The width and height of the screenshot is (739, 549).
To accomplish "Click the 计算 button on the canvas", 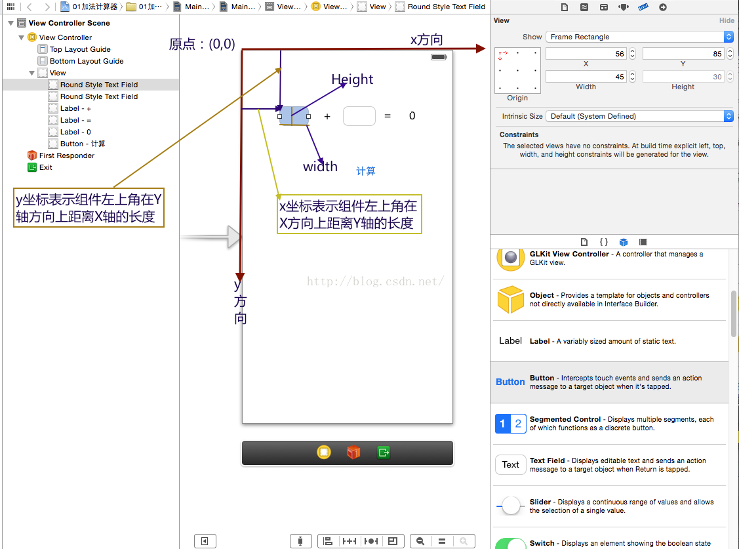I will tap(366, 171).
